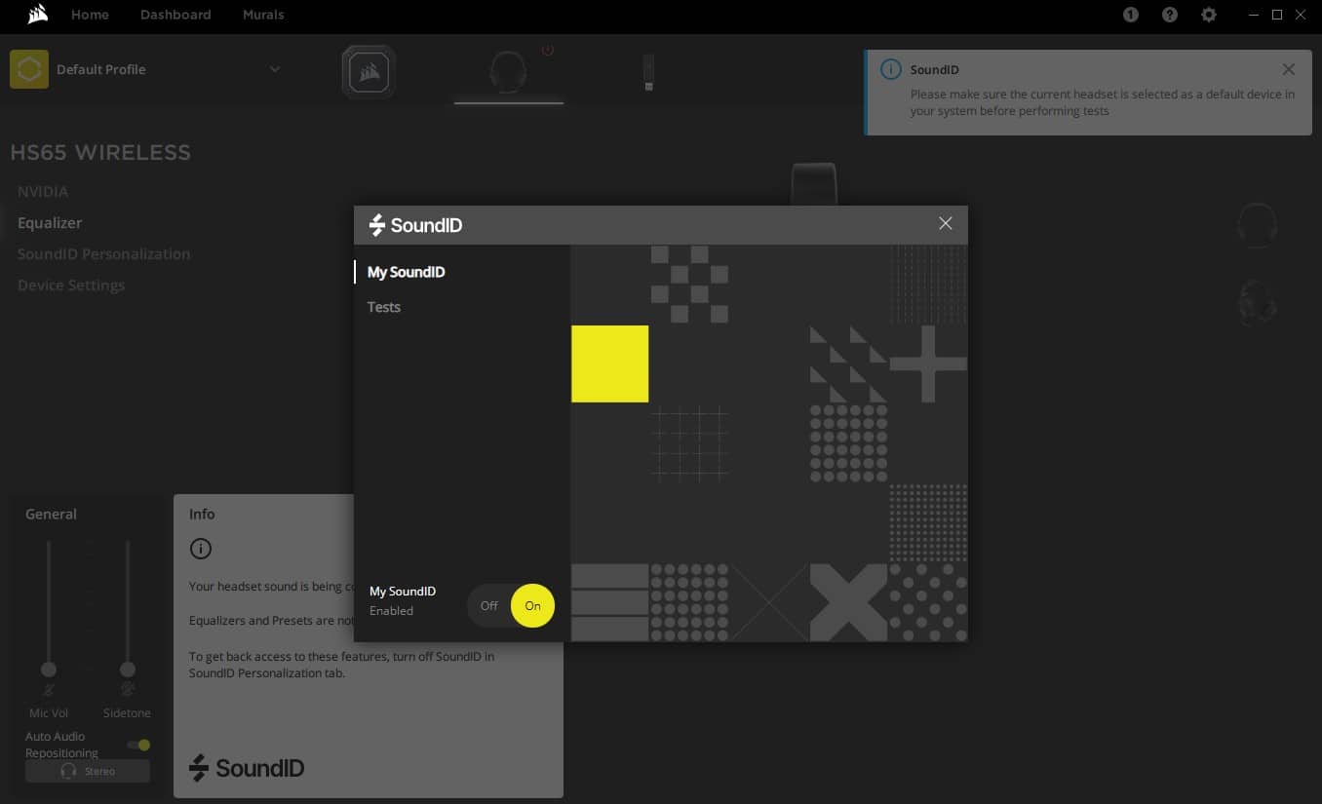The image size is (1322, 804).
Task: Click the upper headset image on right
Action: 1257,225
